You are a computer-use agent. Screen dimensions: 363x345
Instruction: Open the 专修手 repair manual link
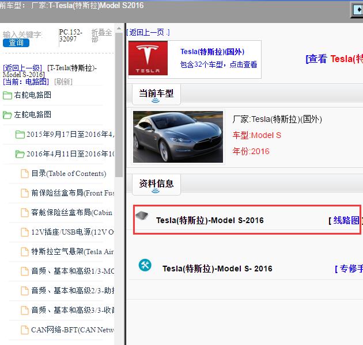pyautogui.click(x=349, y=269)
